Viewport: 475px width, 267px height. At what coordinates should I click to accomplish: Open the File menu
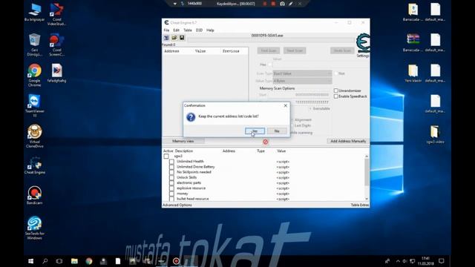[x=166, y=30]
